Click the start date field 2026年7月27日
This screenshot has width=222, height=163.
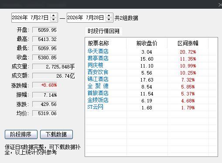[x=34, y=18]
